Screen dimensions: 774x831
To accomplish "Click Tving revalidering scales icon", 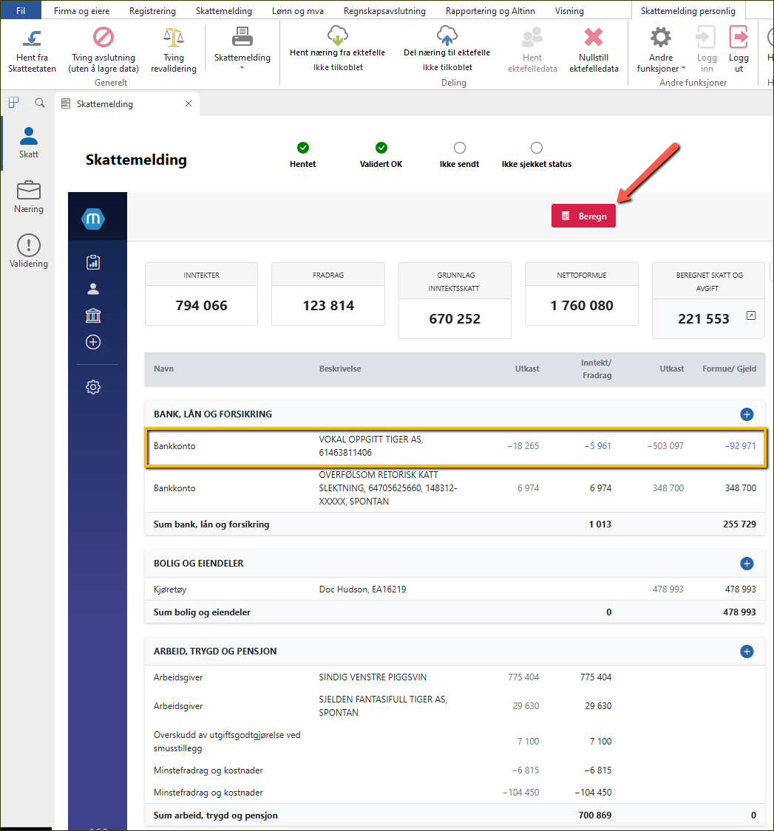I will pos(174,38).
